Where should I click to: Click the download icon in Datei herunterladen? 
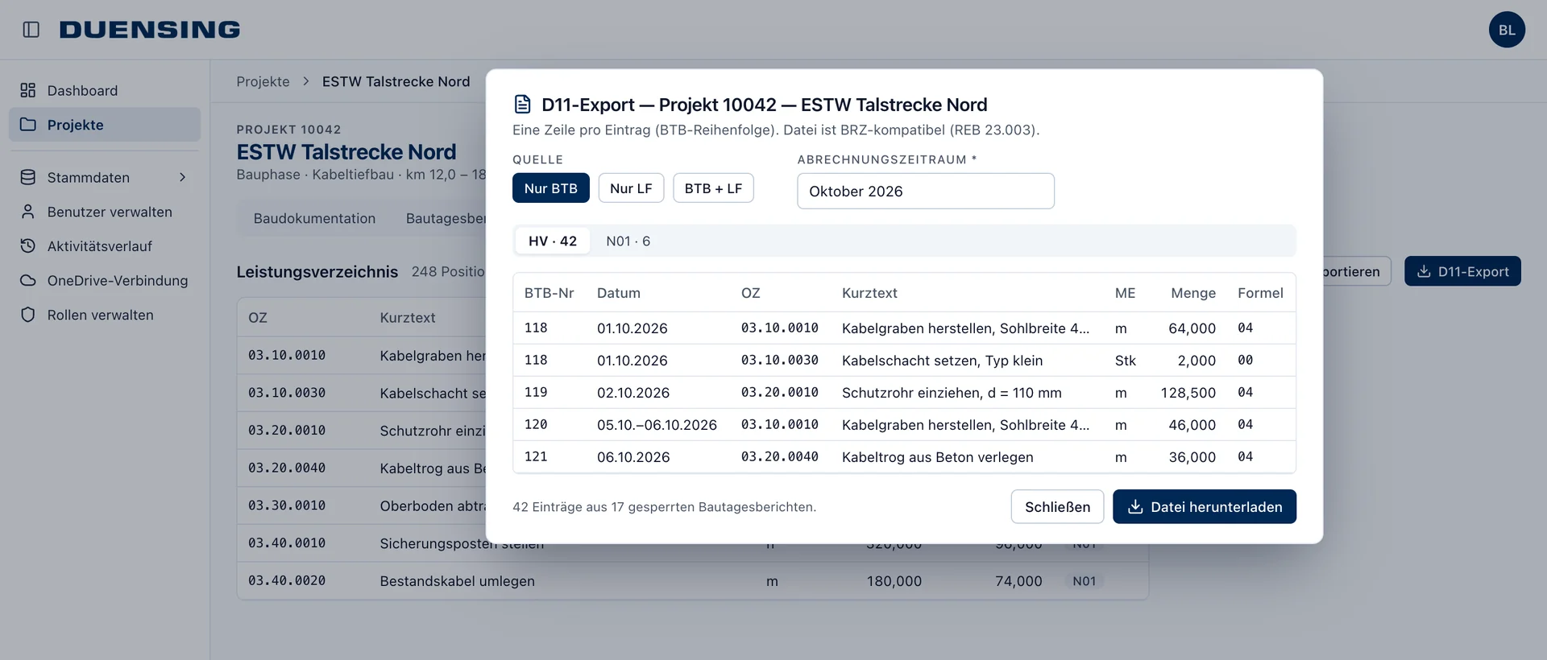click(x=1135, y=507)
